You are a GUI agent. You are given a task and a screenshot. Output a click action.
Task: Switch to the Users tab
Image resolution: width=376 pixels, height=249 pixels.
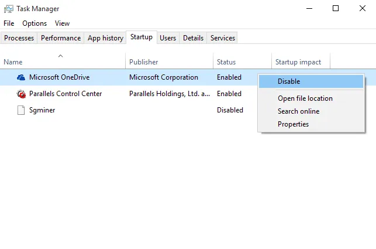(x=168, y=38)
